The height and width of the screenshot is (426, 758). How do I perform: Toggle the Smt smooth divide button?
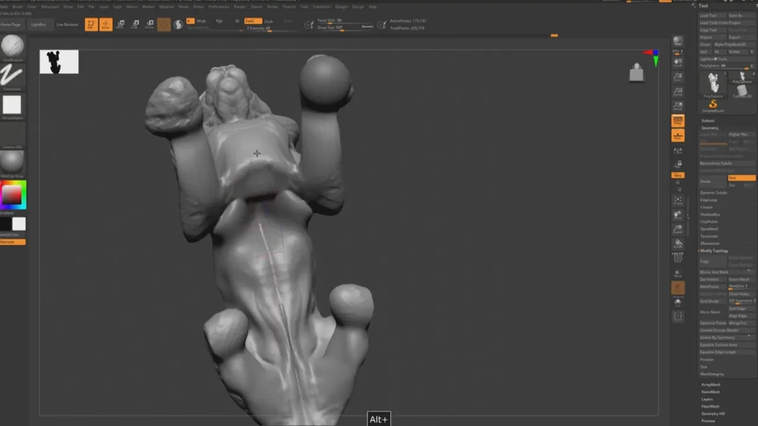point(741,177)
